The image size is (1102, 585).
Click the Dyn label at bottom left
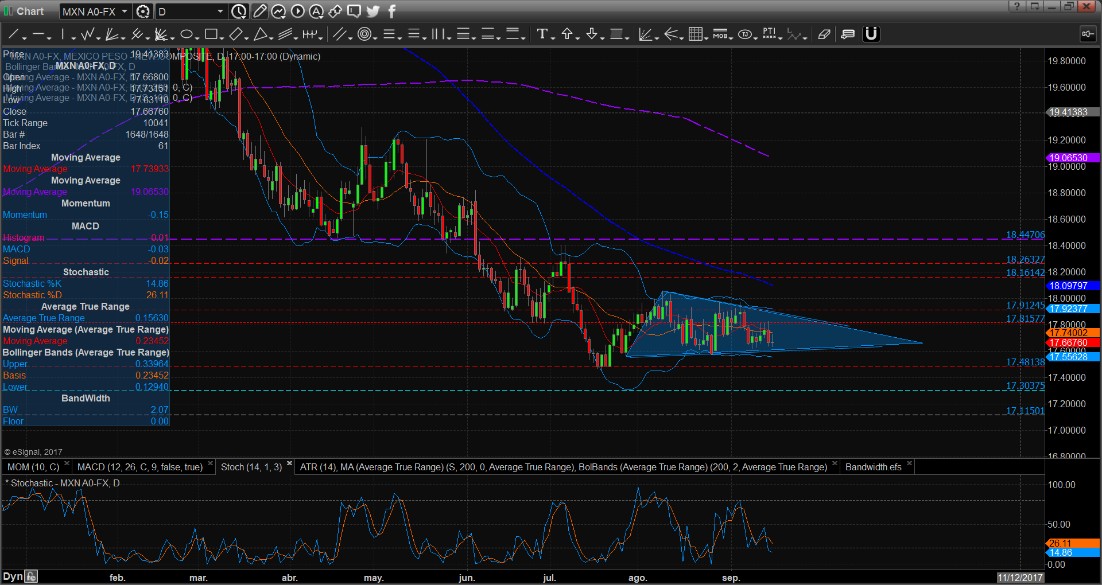[13, 576]
